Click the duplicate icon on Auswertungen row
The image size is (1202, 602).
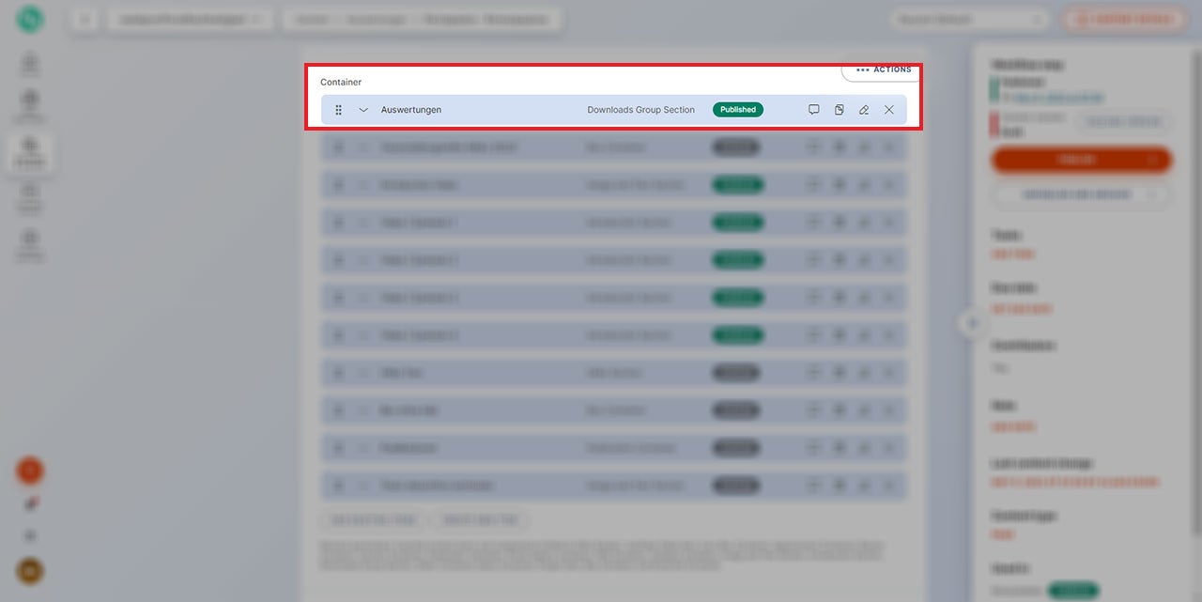click(839, 110)
